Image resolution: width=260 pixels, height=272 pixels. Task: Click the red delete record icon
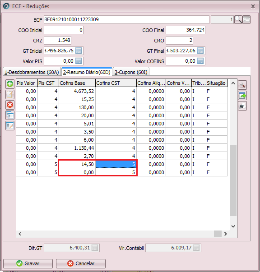click(10, 105)
